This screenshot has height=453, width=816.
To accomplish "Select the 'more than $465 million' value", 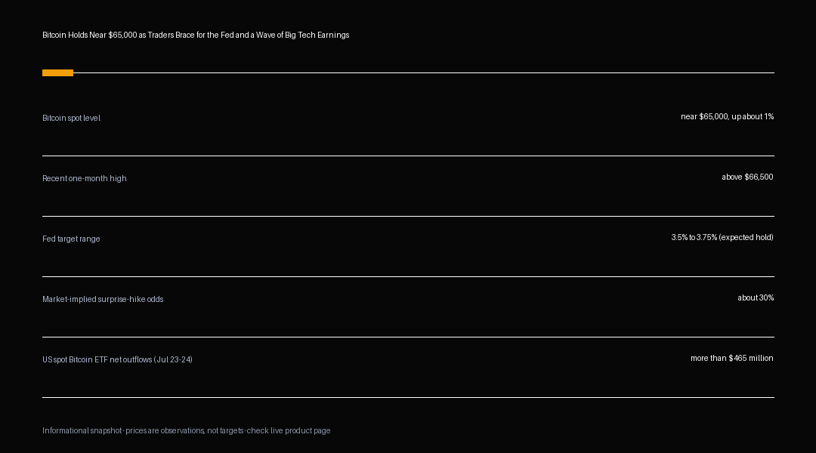I will (731, 358).
